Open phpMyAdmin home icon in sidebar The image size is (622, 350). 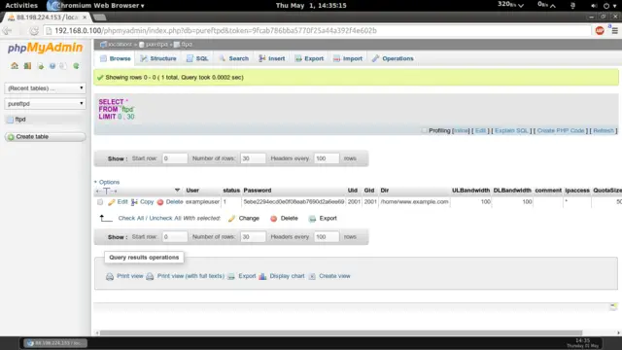tap(15, 66)
